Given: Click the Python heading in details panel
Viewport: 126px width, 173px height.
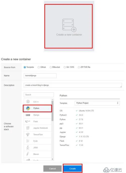Looking at the screenshot, I should 63,96.
